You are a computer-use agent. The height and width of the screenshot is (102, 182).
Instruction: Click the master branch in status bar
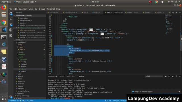tap(13, 101)
